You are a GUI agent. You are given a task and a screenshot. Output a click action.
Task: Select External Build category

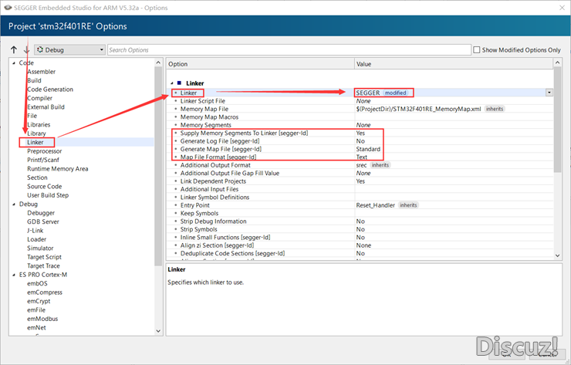click(46, 107)
